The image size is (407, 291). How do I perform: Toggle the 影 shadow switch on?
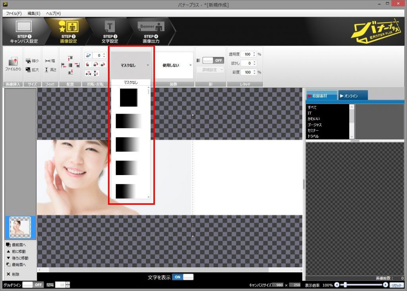tap(213, 60)
